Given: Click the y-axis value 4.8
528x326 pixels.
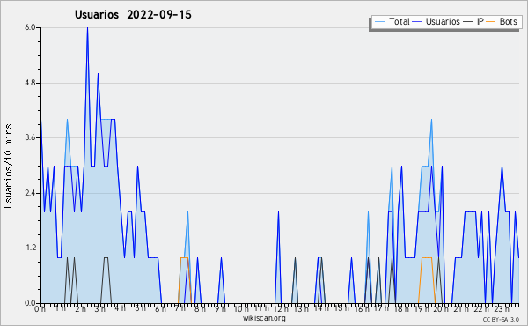Looking at the screenshot, I should click(30, 83).
